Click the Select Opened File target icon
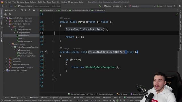Viewport: 182px width, 102px height. click(22, 10)
